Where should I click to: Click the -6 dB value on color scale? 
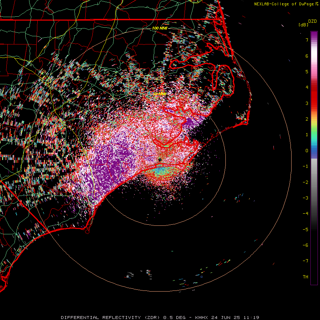[x=305, y=245]
